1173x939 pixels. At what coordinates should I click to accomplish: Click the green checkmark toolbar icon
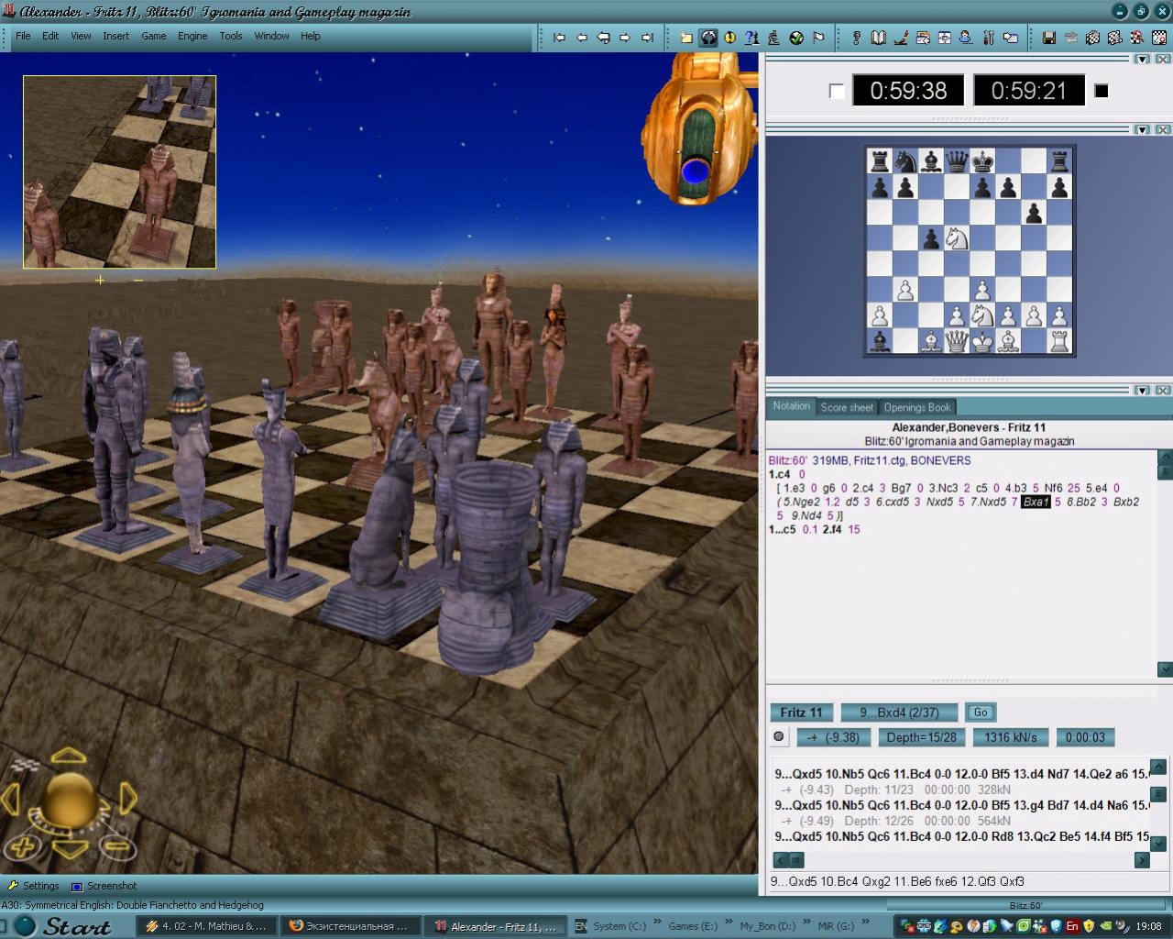(x=796, y=38)
